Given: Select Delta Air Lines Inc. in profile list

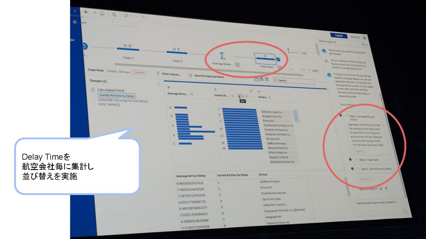Looking at the screenshot, I should tap(272, 112).
